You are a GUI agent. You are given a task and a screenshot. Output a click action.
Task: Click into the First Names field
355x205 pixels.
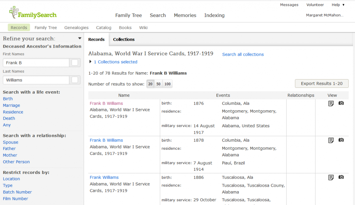tap(36, 63)
